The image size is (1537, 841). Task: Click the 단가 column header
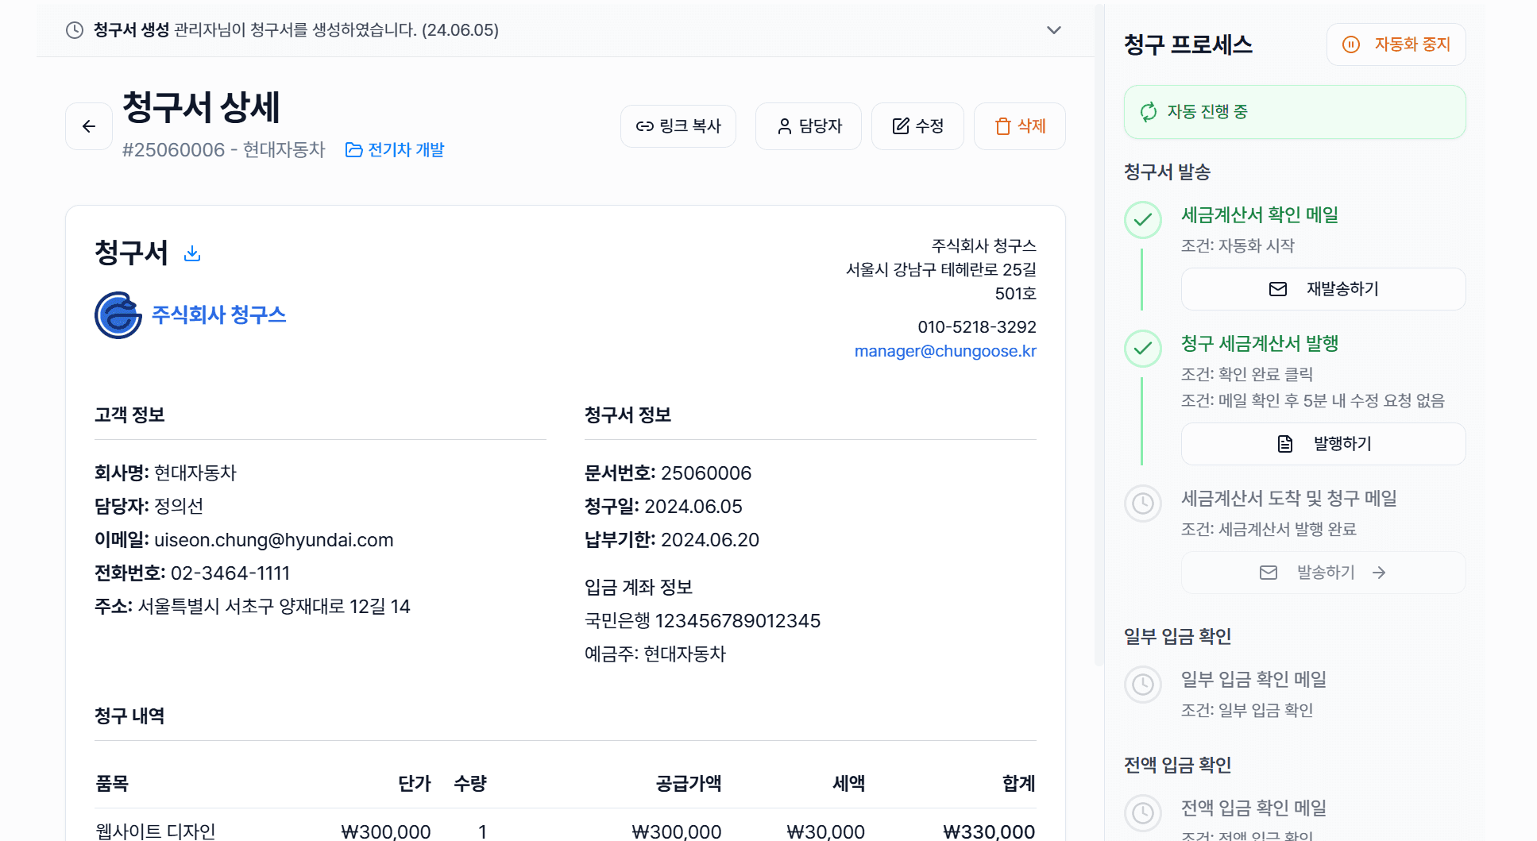[415, 784]
